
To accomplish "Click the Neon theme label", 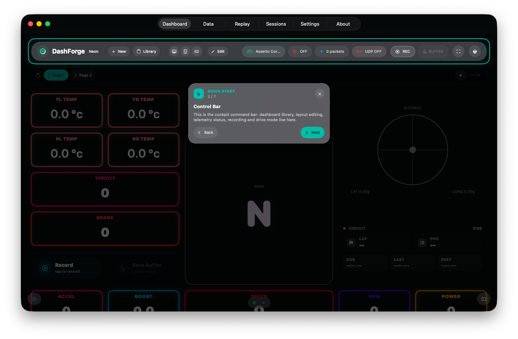I will tap(94, 52).
